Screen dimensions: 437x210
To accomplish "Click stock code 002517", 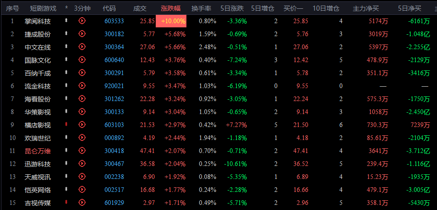I will tap(114, 190).
